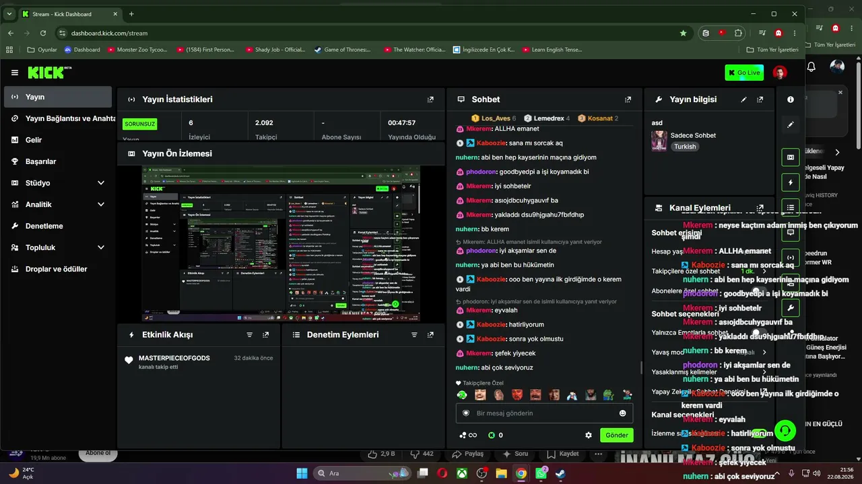Go to the Kick logo home

click(x=49, y=73)
